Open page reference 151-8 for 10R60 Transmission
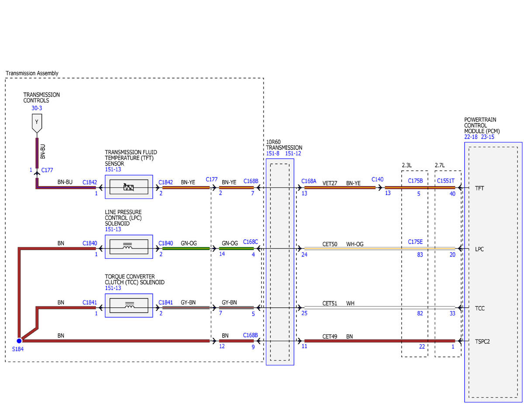The width and height of the screenshot is (524, 404). tap(273, 153)
